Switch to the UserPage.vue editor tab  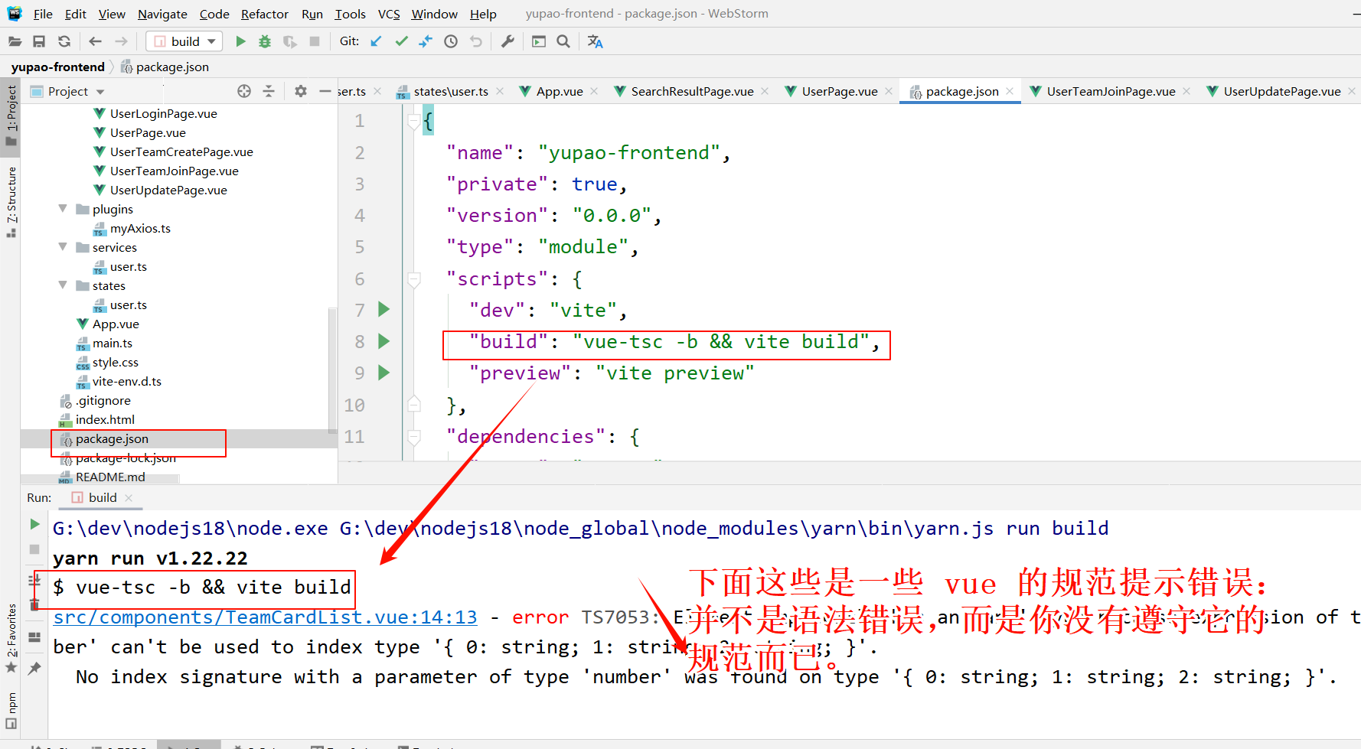839,91
